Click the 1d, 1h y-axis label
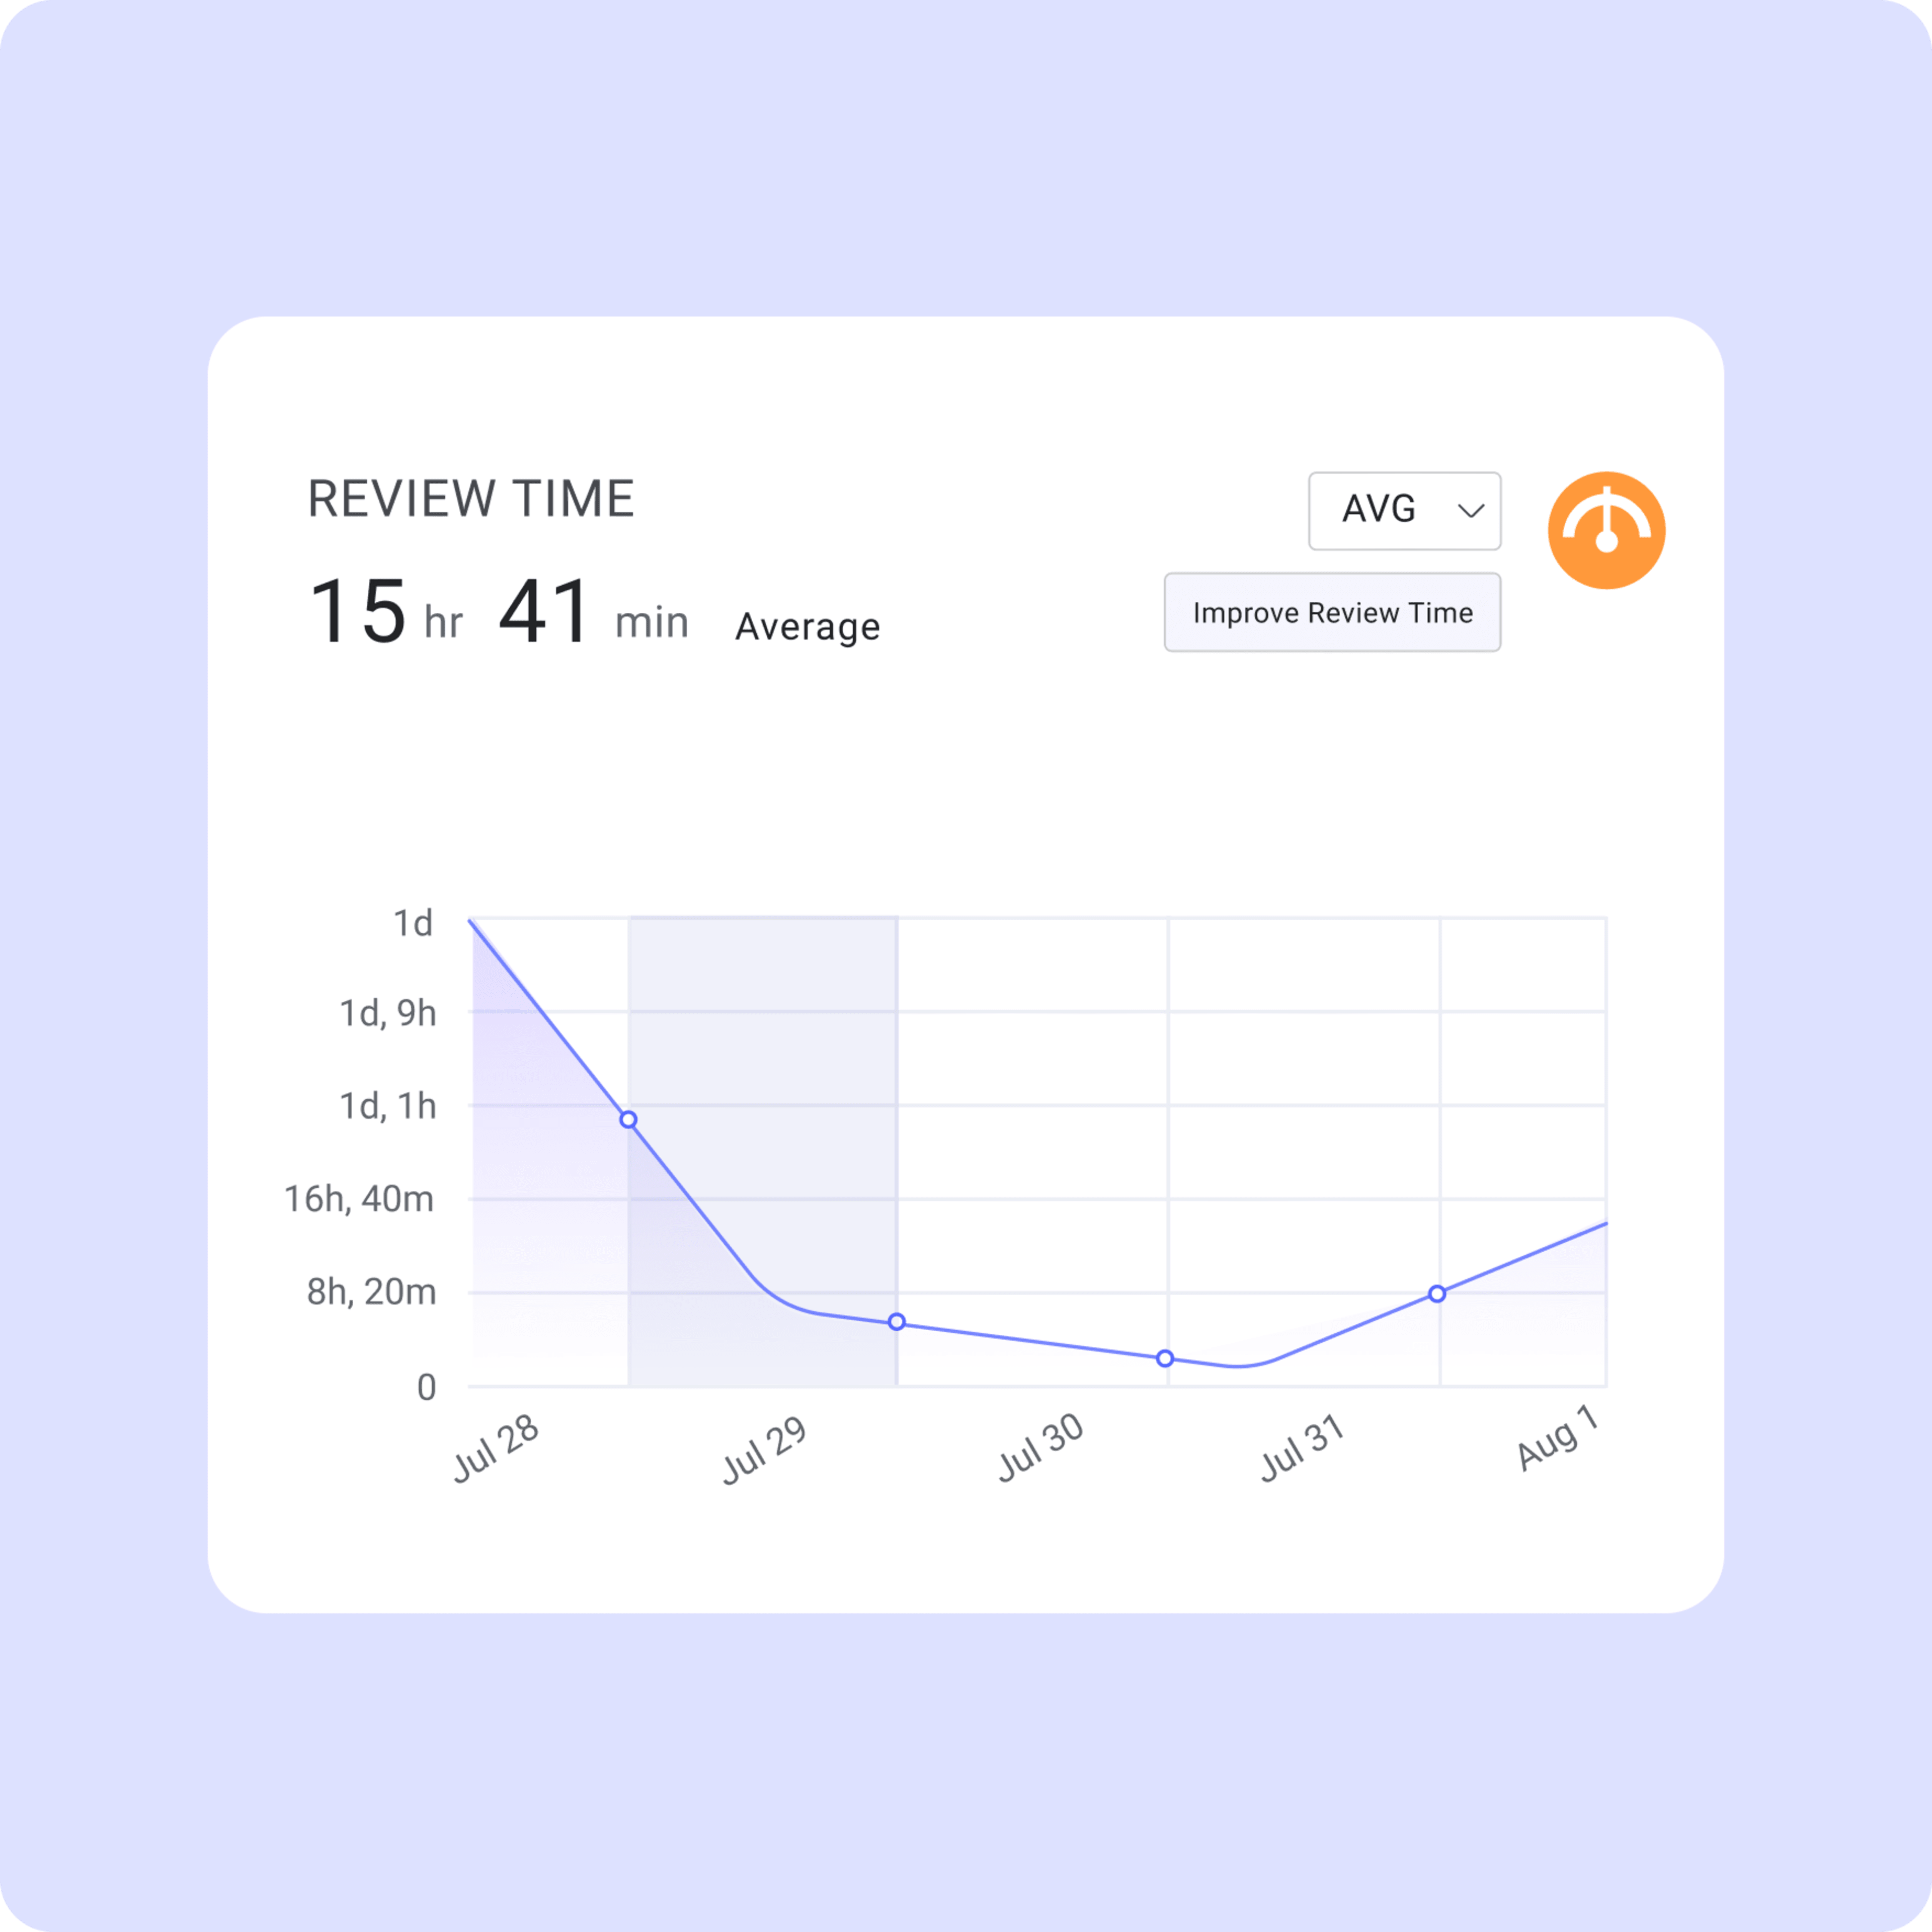The width and height of the screenshot is (1932, 1932). point(388,1106)
